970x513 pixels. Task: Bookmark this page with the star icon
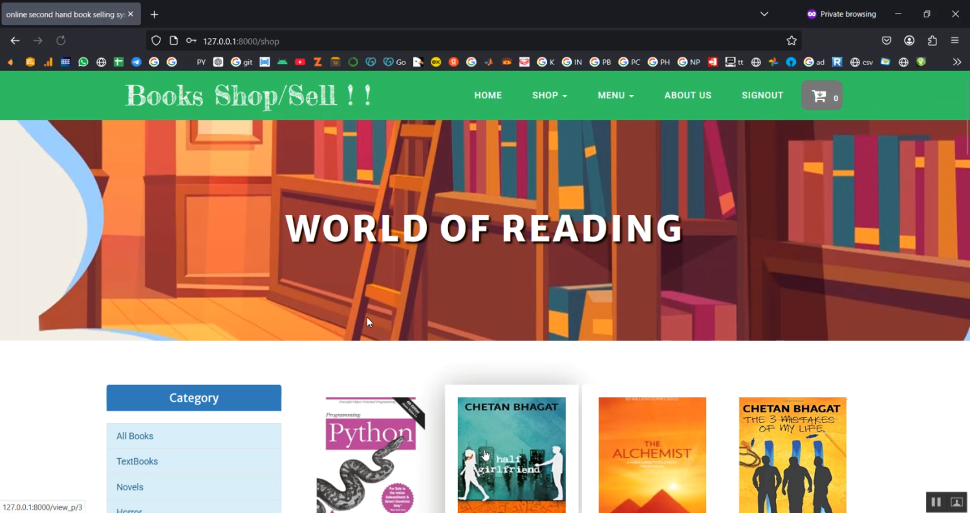[x=792, y=41]
